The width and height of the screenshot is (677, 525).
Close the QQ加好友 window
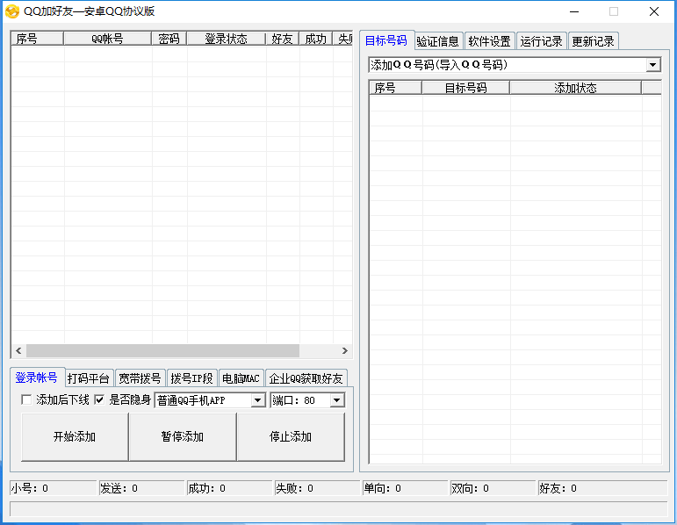pos(653,11)
